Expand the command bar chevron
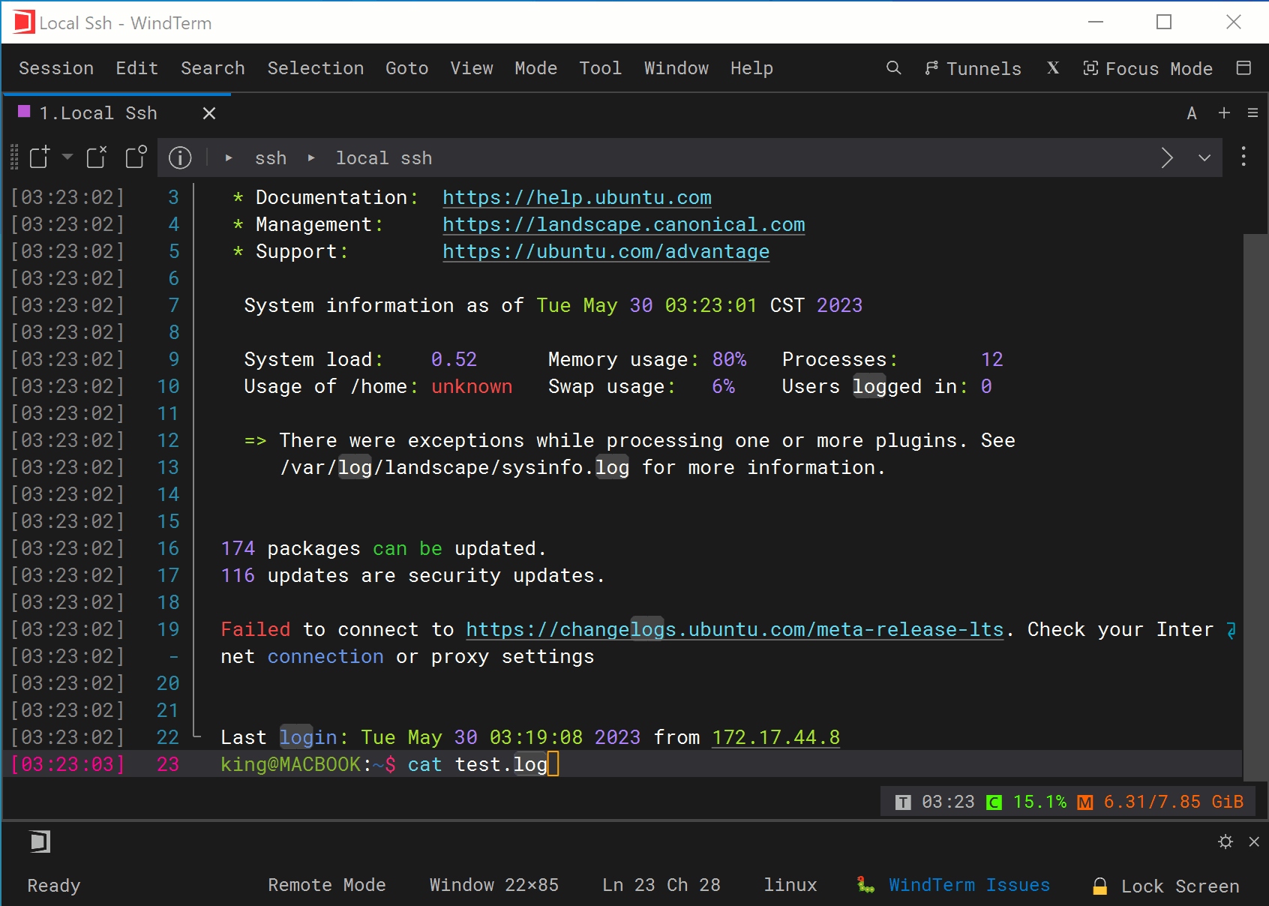Image resolution: width=1269 pixels, height=906 pixels. [1203, 157]
